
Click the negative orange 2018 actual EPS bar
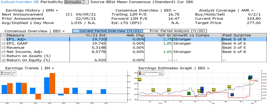coord(38,96)
